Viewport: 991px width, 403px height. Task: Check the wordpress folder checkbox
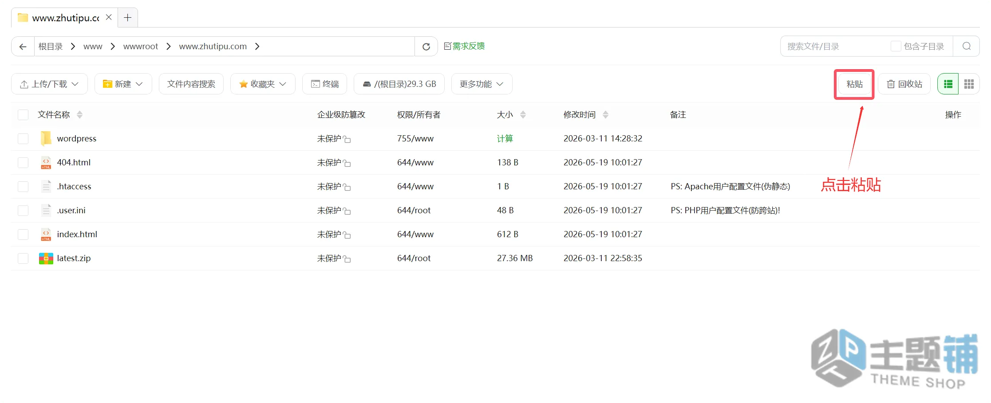[x=23, y=139]
